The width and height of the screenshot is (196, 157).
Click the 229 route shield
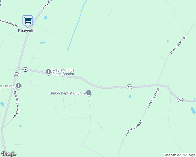click(x=16, y=75)
